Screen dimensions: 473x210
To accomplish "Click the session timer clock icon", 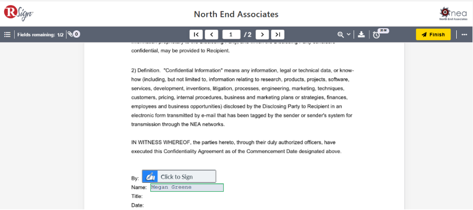I will pos(376,35).
